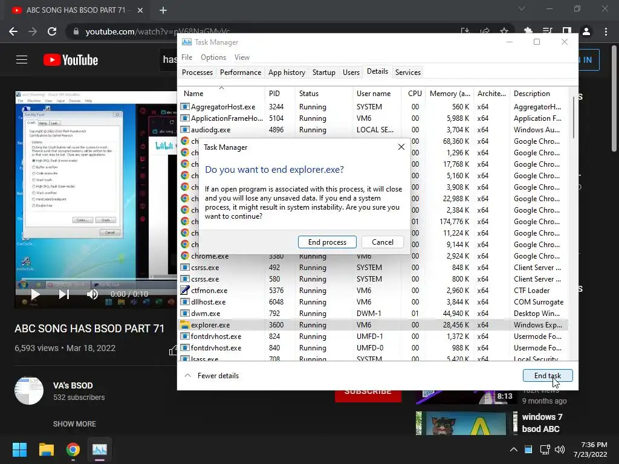
Task: Select fontdrvhost.exe with PID 824
Action: pyautogui.click(x=374, y=336)
